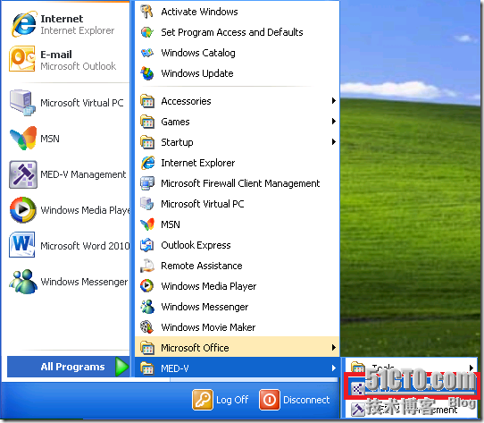The image size is (484, 423).
Task: Click Windows Catalog icon
Action: coord(147,53)
